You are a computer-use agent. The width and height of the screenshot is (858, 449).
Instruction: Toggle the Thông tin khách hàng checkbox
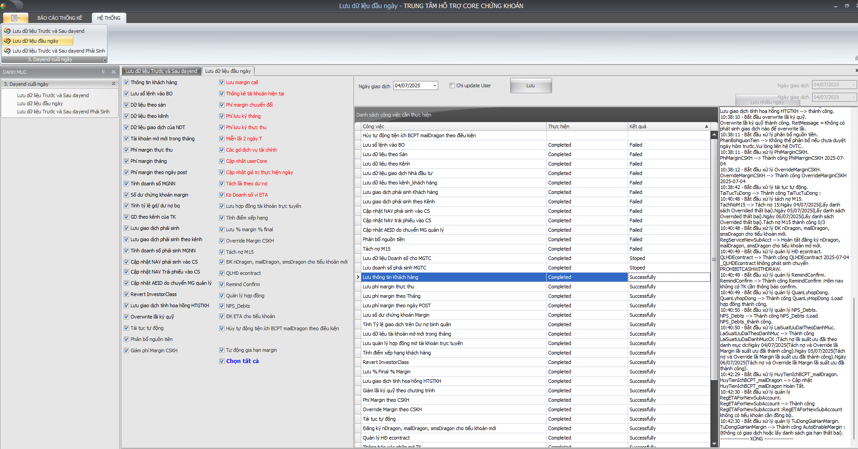[x=126, y=82]
